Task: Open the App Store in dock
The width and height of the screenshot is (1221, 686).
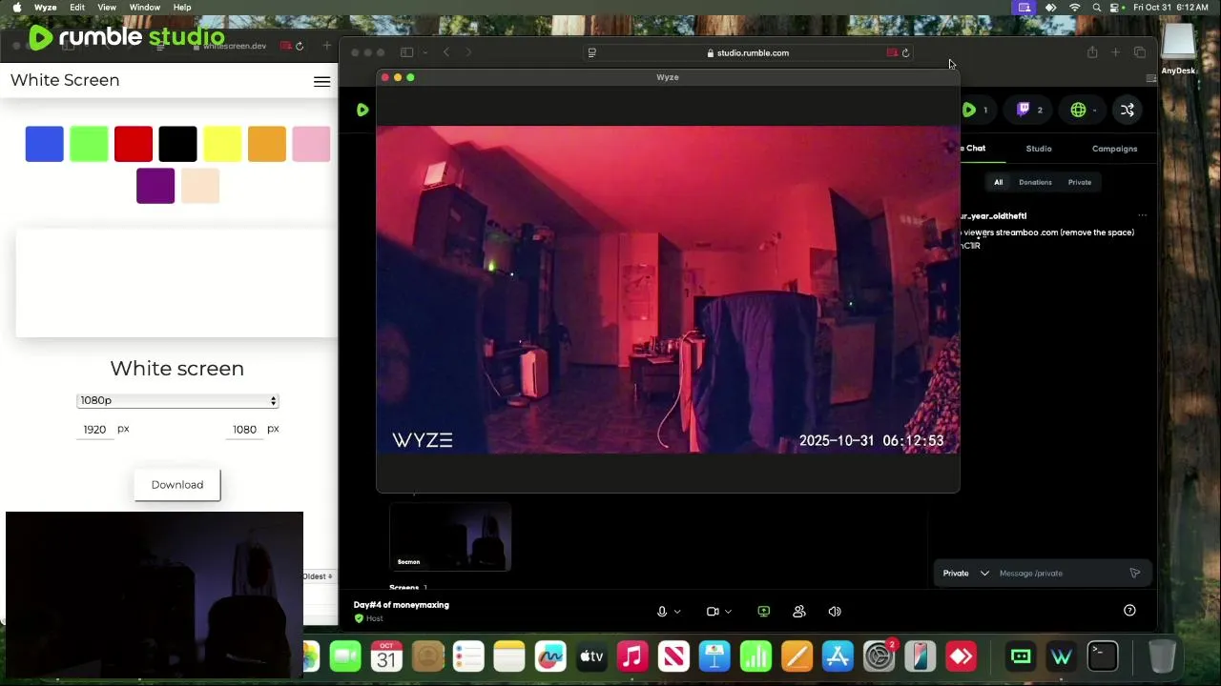Action: (x=838, y=656)
